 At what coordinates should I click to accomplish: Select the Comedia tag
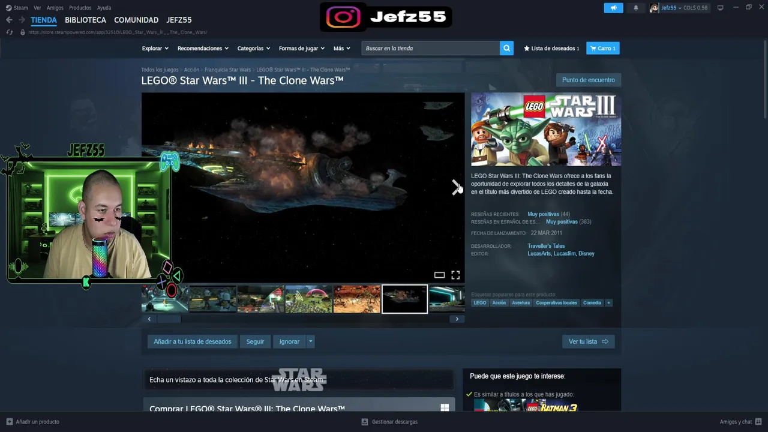click(592, 302)
